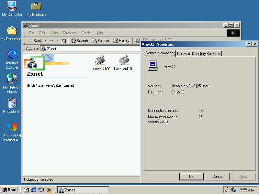Select the Server information tab

point(159,53)
